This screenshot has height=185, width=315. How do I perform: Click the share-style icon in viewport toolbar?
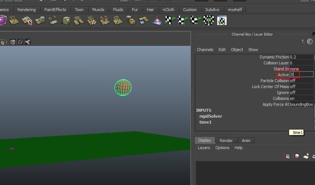coord(27,42)
